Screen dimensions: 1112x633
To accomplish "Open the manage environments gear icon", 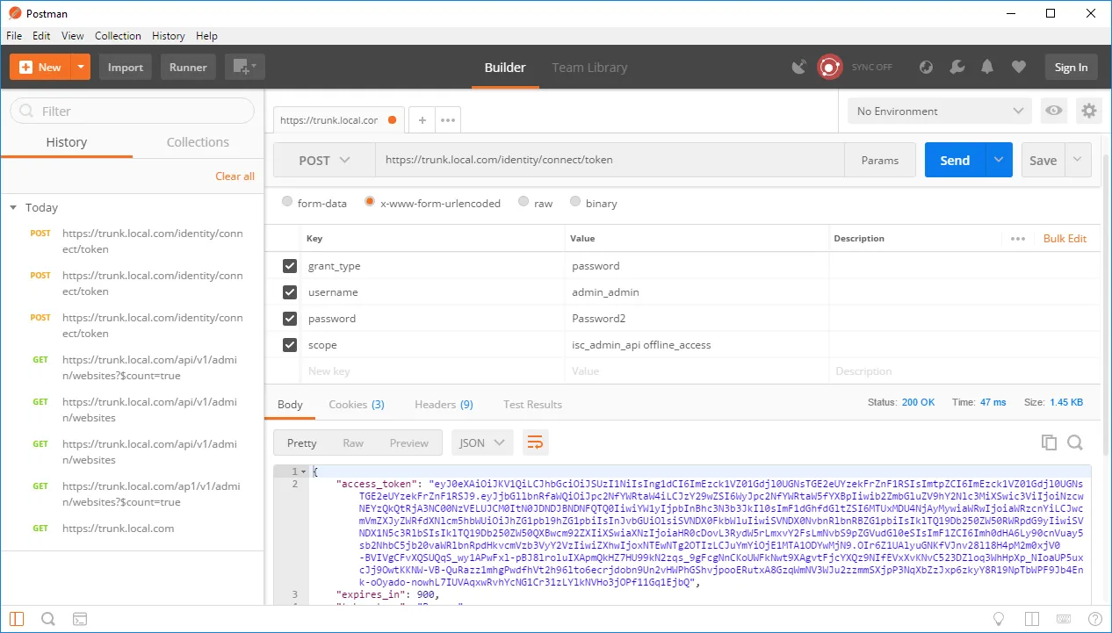I will pyautogui.click(x=1089, y=111).
